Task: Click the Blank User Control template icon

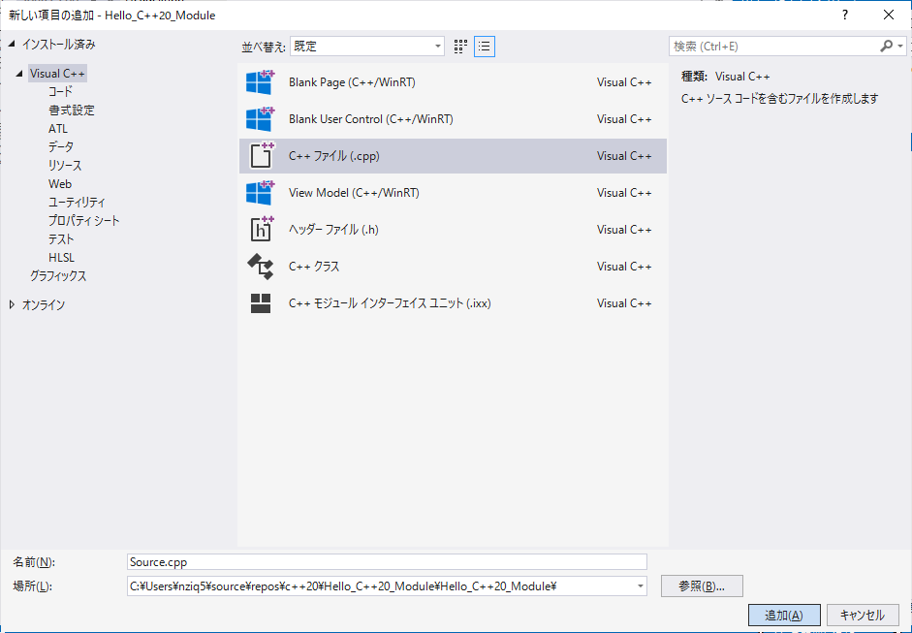Action: (x=260, y=119)
